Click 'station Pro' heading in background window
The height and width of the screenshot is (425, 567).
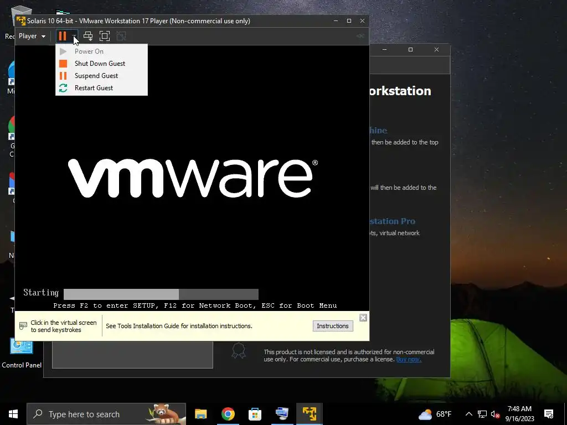click(x=393, y=221)
